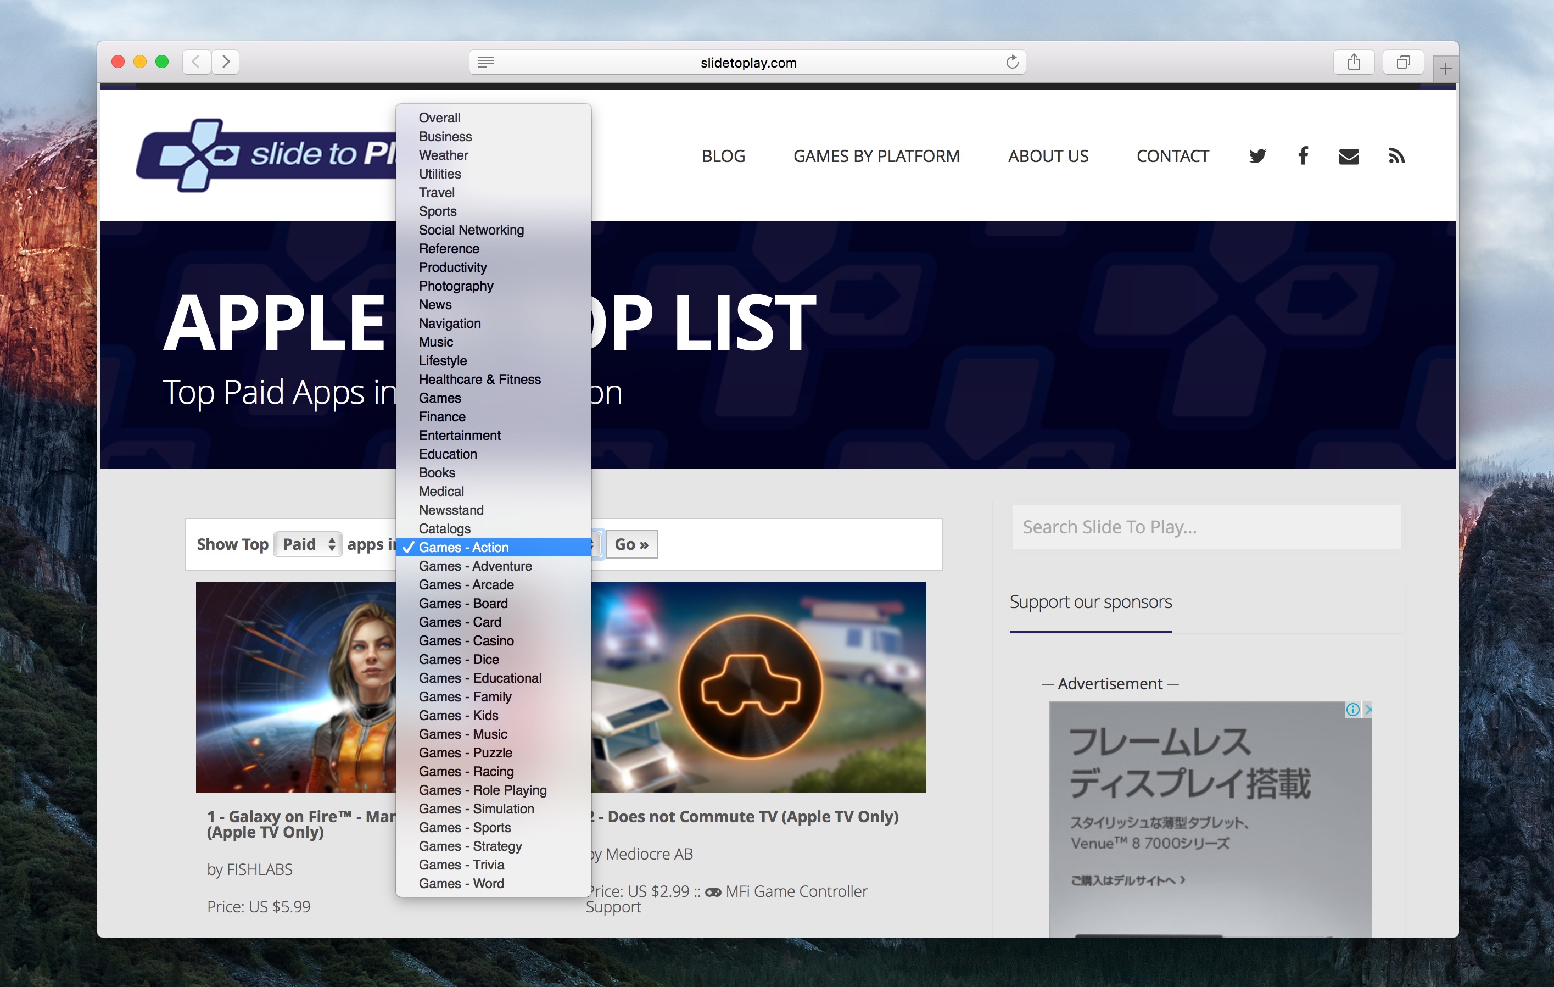Pick Weather from the category list
The image size is (1554, 987).
pos(494,155)
